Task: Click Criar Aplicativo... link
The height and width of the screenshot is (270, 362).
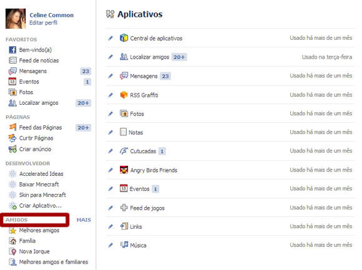Action: click(41, 206)
